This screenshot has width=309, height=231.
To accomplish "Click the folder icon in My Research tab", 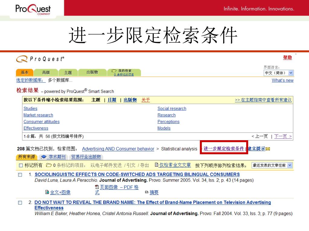I will 114,71.
